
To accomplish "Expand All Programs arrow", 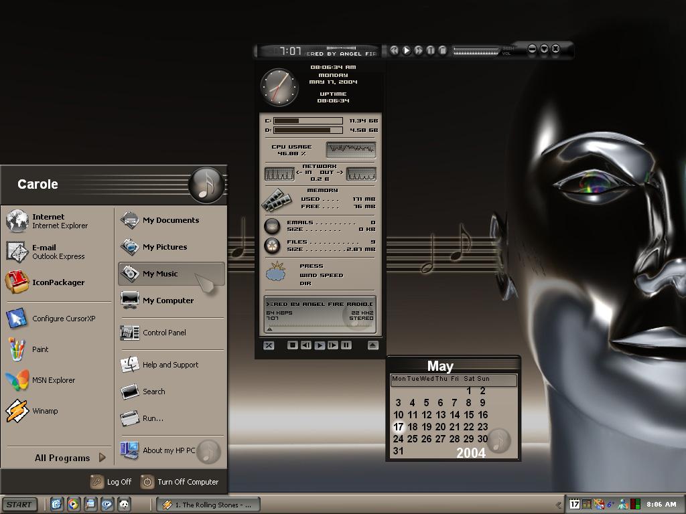I will [x=102, y=458].
